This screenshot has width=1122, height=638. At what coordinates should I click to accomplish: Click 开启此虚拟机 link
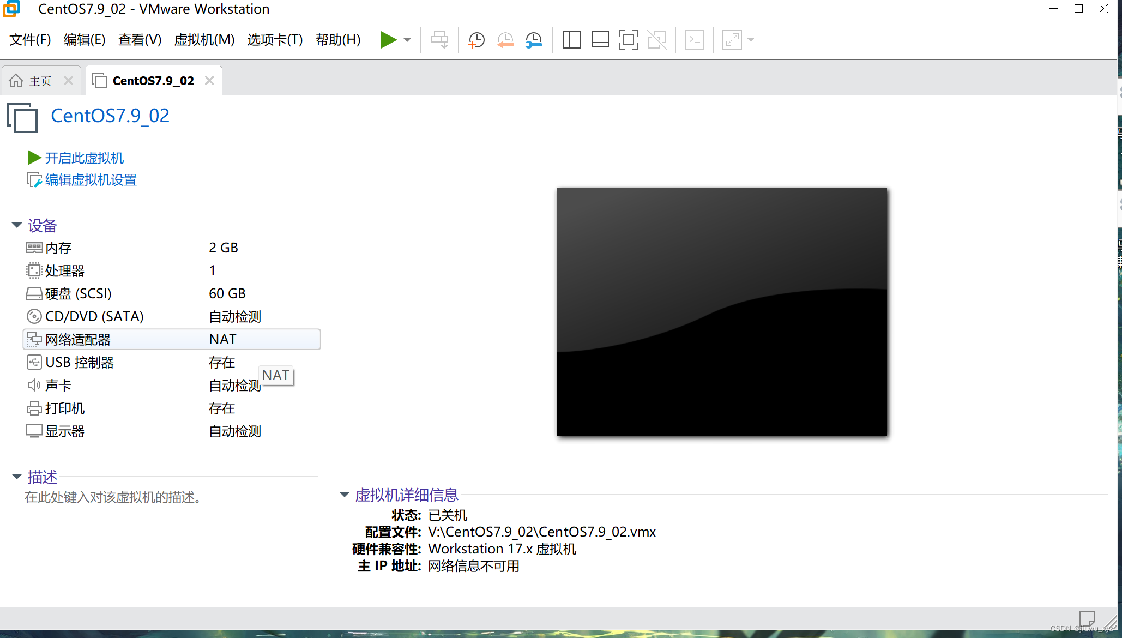pyautogui.click(x=84, y=158)
